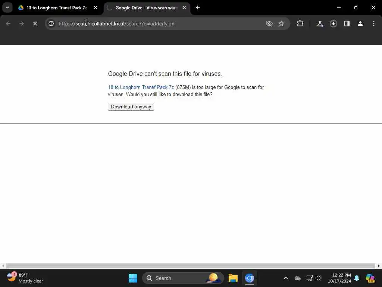The image size is (382, 287).
Task: Open the browser profile menu
Action: click(x=360, y=24)
